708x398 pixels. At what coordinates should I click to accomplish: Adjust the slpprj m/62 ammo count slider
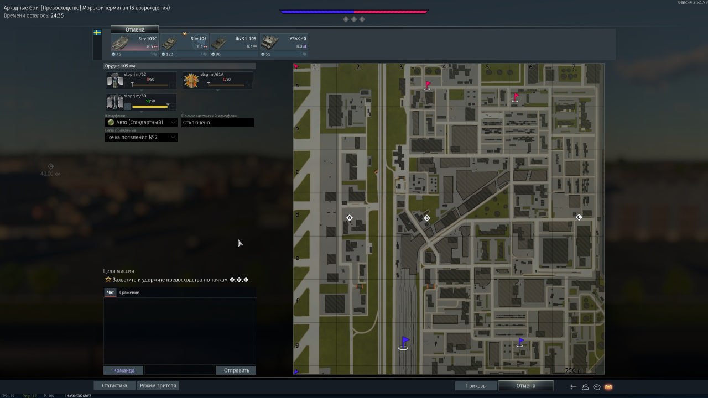click(x=149, y=85)
